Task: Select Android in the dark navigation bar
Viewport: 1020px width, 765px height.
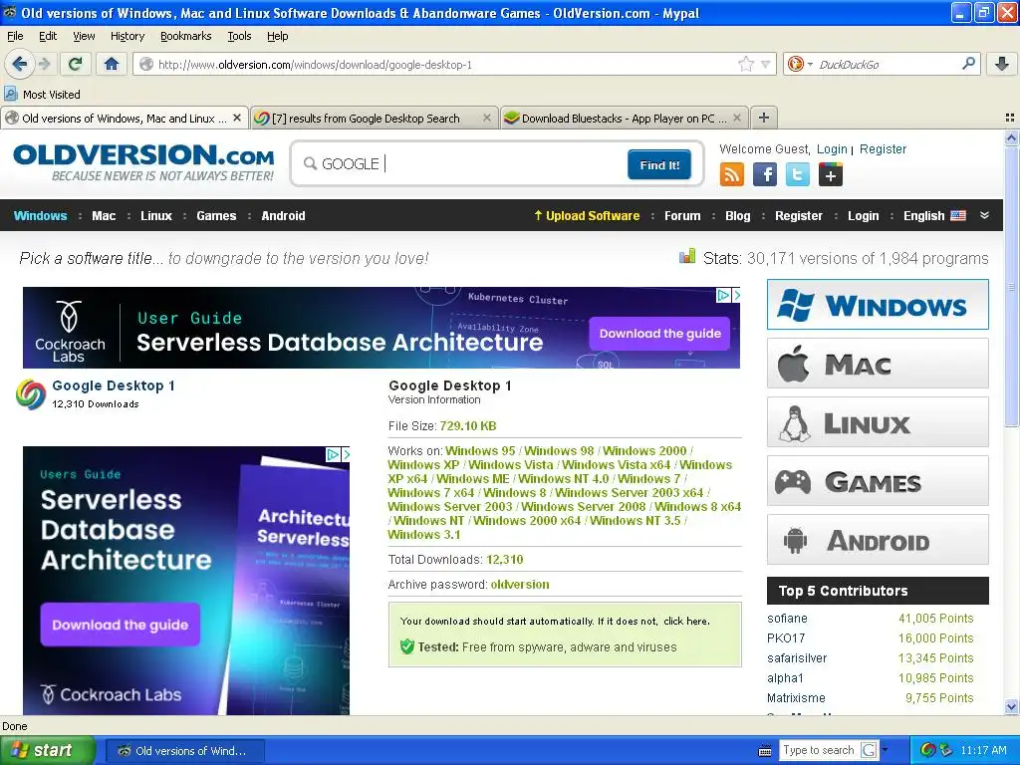Action: tap(283, 215)
